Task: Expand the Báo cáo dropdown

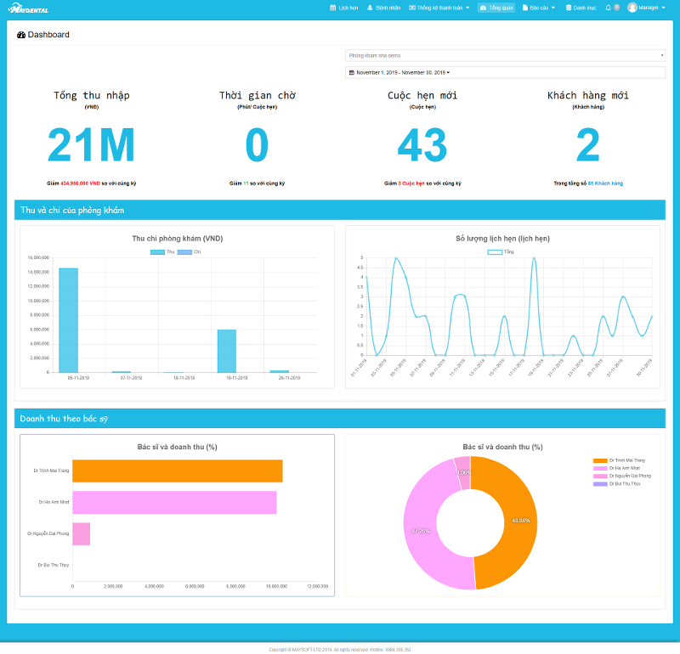Action: pos(539,8)
